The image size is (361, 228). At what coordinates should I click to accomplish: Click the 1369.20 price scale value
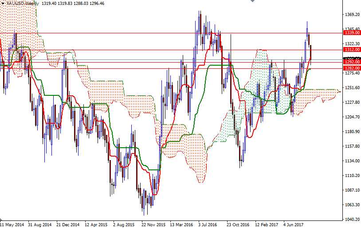tap(352, 14)
